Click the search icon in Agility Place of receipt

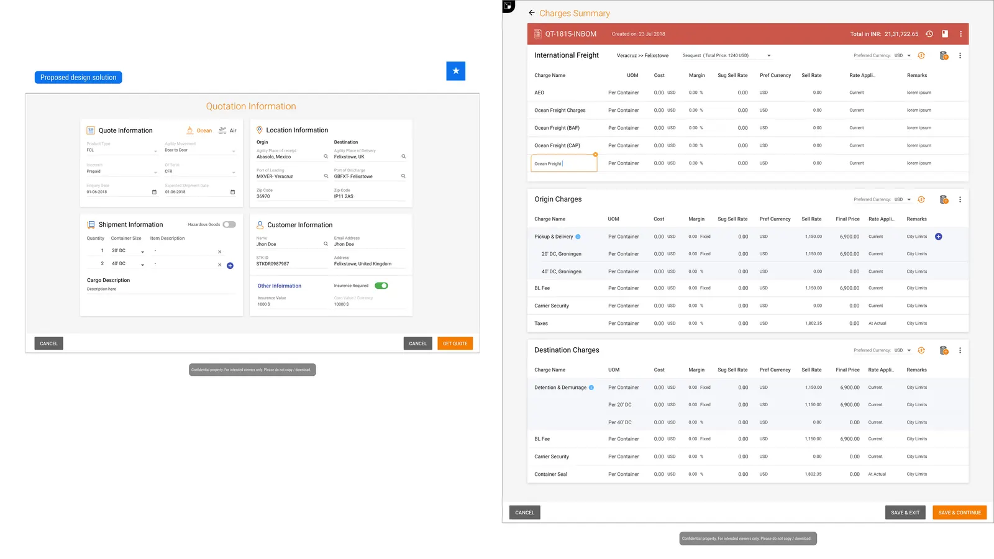326,157
